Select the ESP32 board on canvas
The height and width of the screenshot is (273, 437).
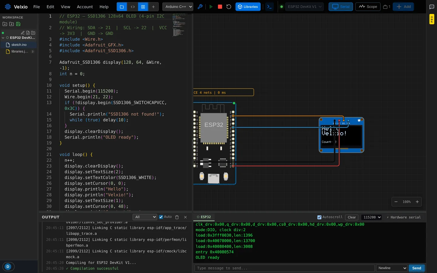pyautogui.click(x=214, y=143)
